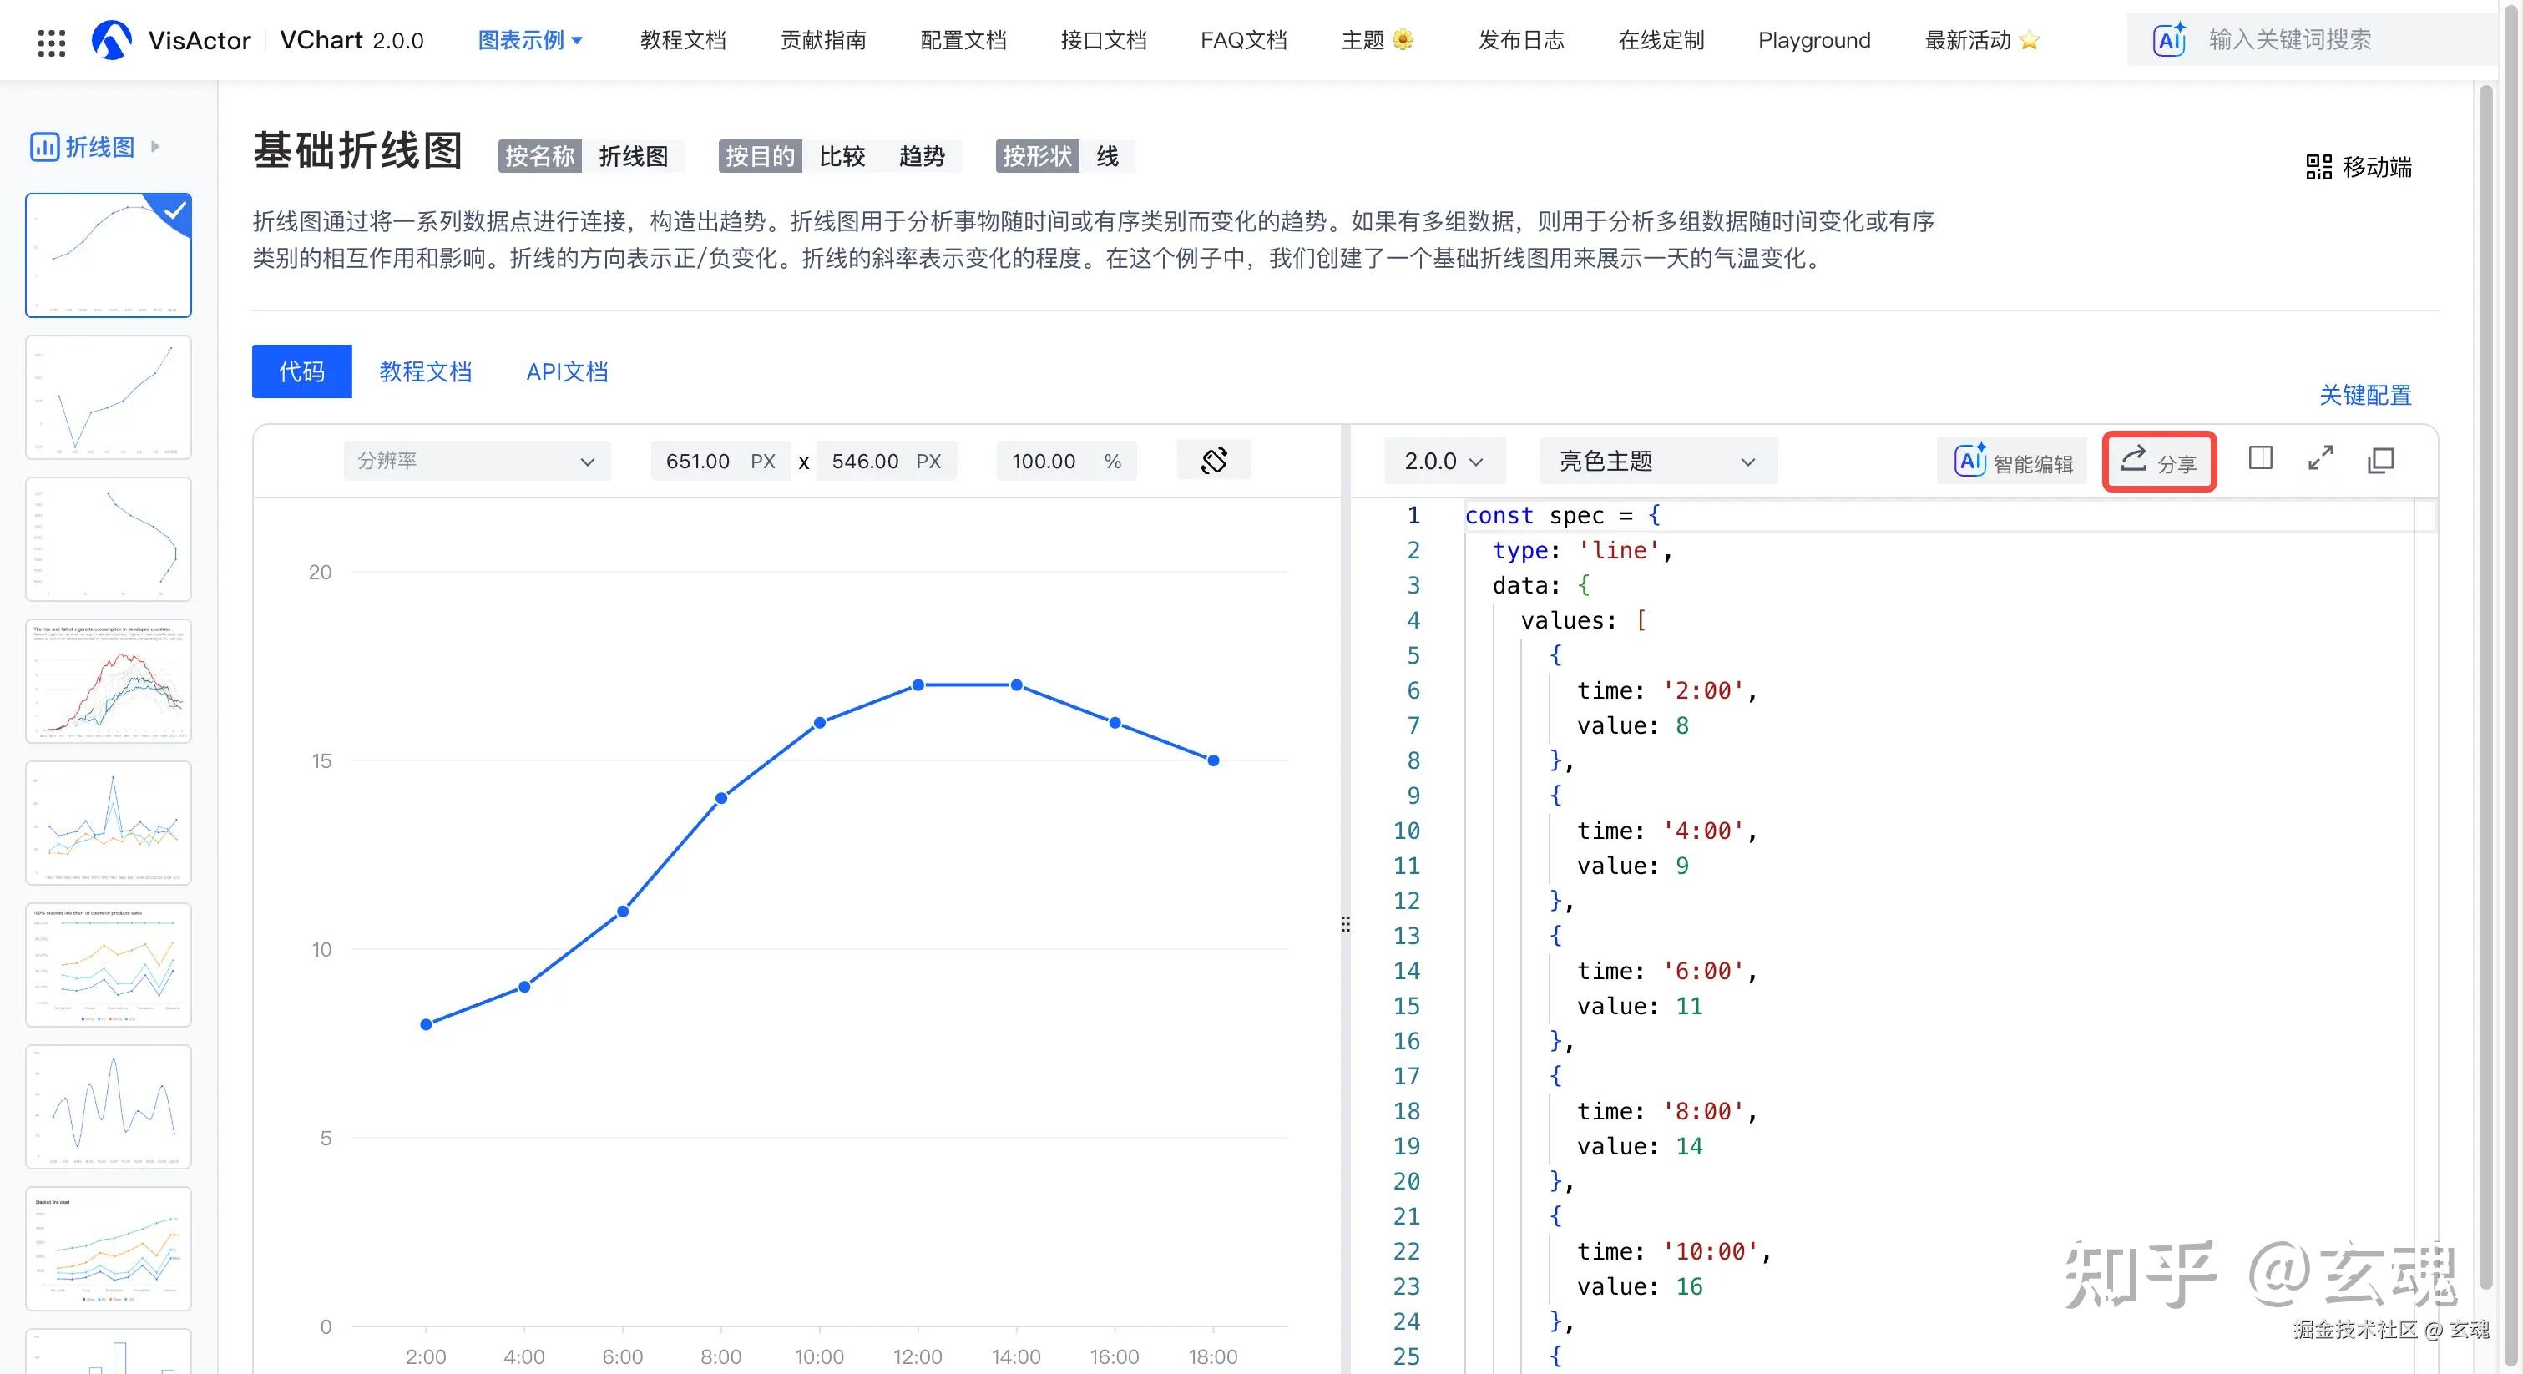
Task: Click the 折线图 chart category icon
Action: [44, 147]
